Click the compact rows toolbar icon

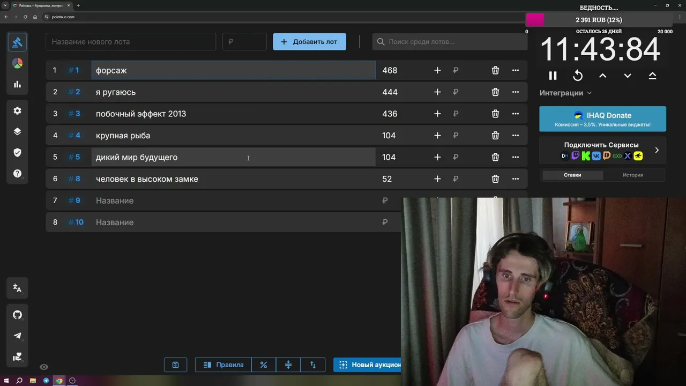coord(288,365)
